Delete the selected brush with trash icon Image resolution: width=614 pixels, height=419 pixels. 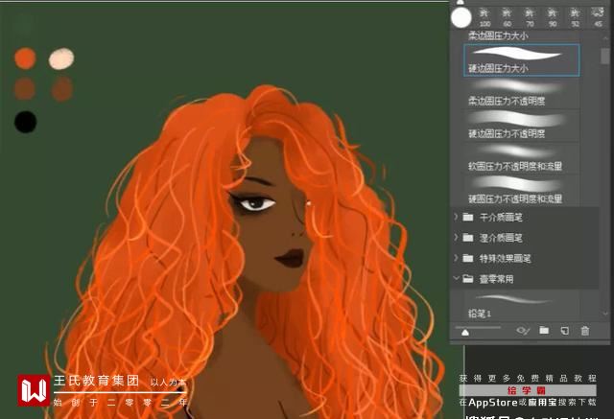[x=585, y=331]
